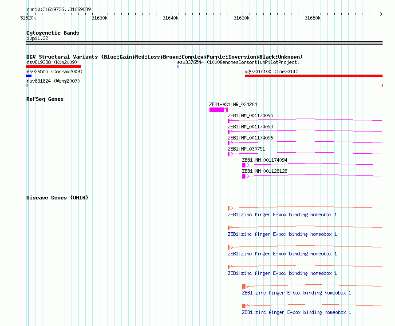Click the nsv831824 (Wong2007) label
Image resolution: width=395 pixels, height=326 pixels.
[53, 81]
